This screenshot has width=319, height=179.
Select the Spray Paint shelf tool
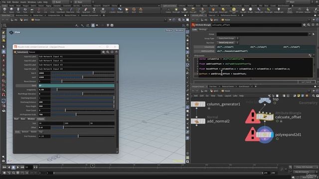(x=86, y=10)
